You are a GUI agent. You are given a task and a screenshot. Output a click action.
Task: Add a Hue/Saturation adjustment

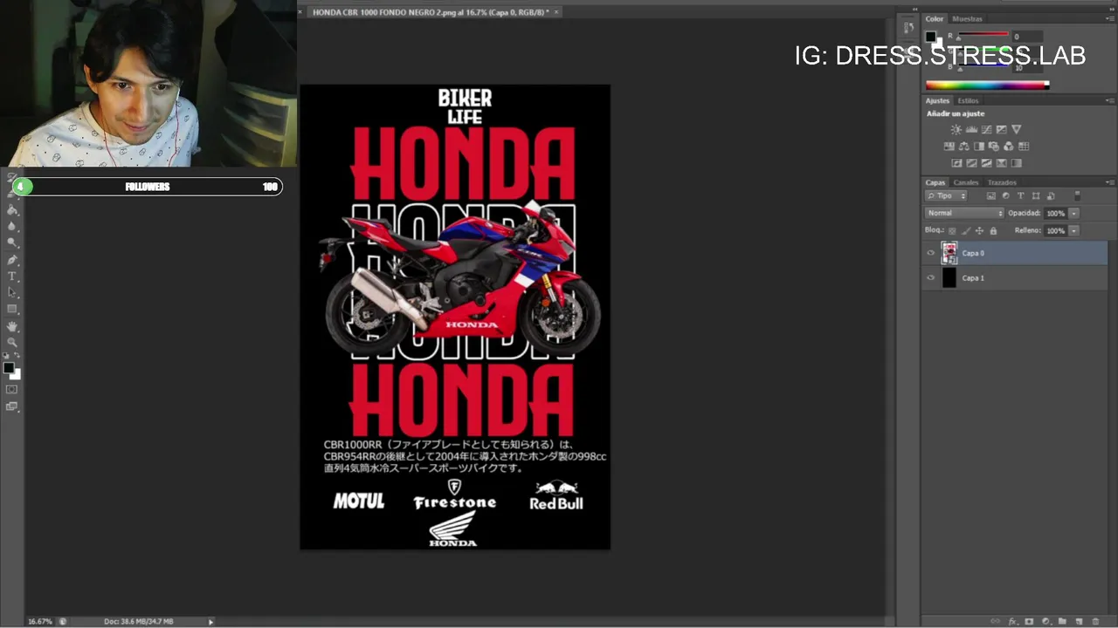(949, 146)
